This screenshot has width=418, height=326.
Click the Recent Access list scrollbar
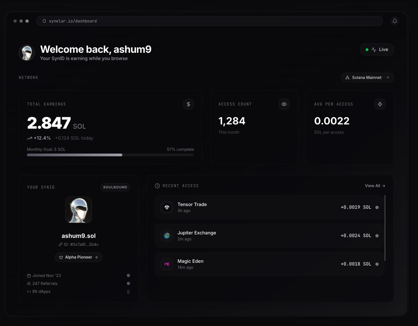click(x=385, y=228)
